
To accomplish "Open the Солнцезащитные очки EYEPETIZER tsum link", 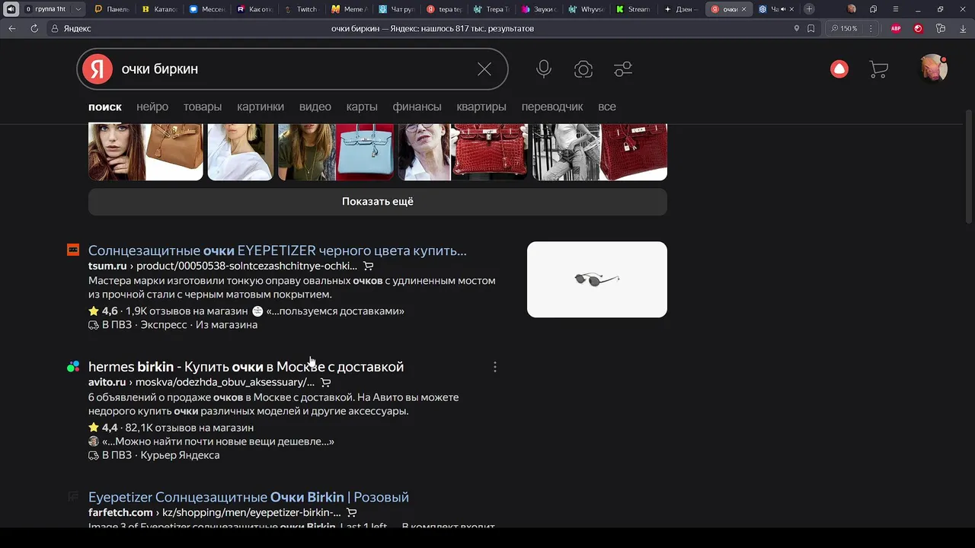I will click(277, 250).
